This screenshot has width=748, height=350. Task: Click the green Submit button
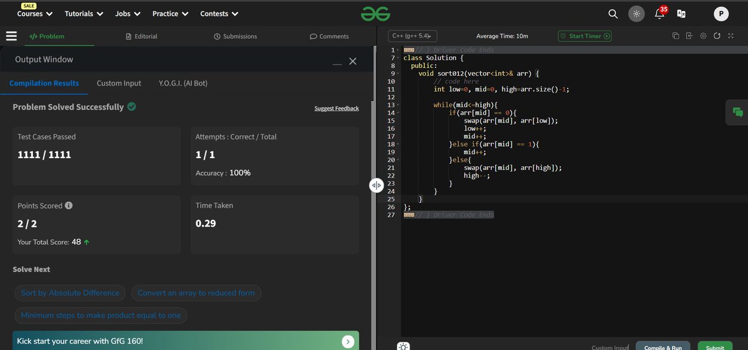[715, 346]
